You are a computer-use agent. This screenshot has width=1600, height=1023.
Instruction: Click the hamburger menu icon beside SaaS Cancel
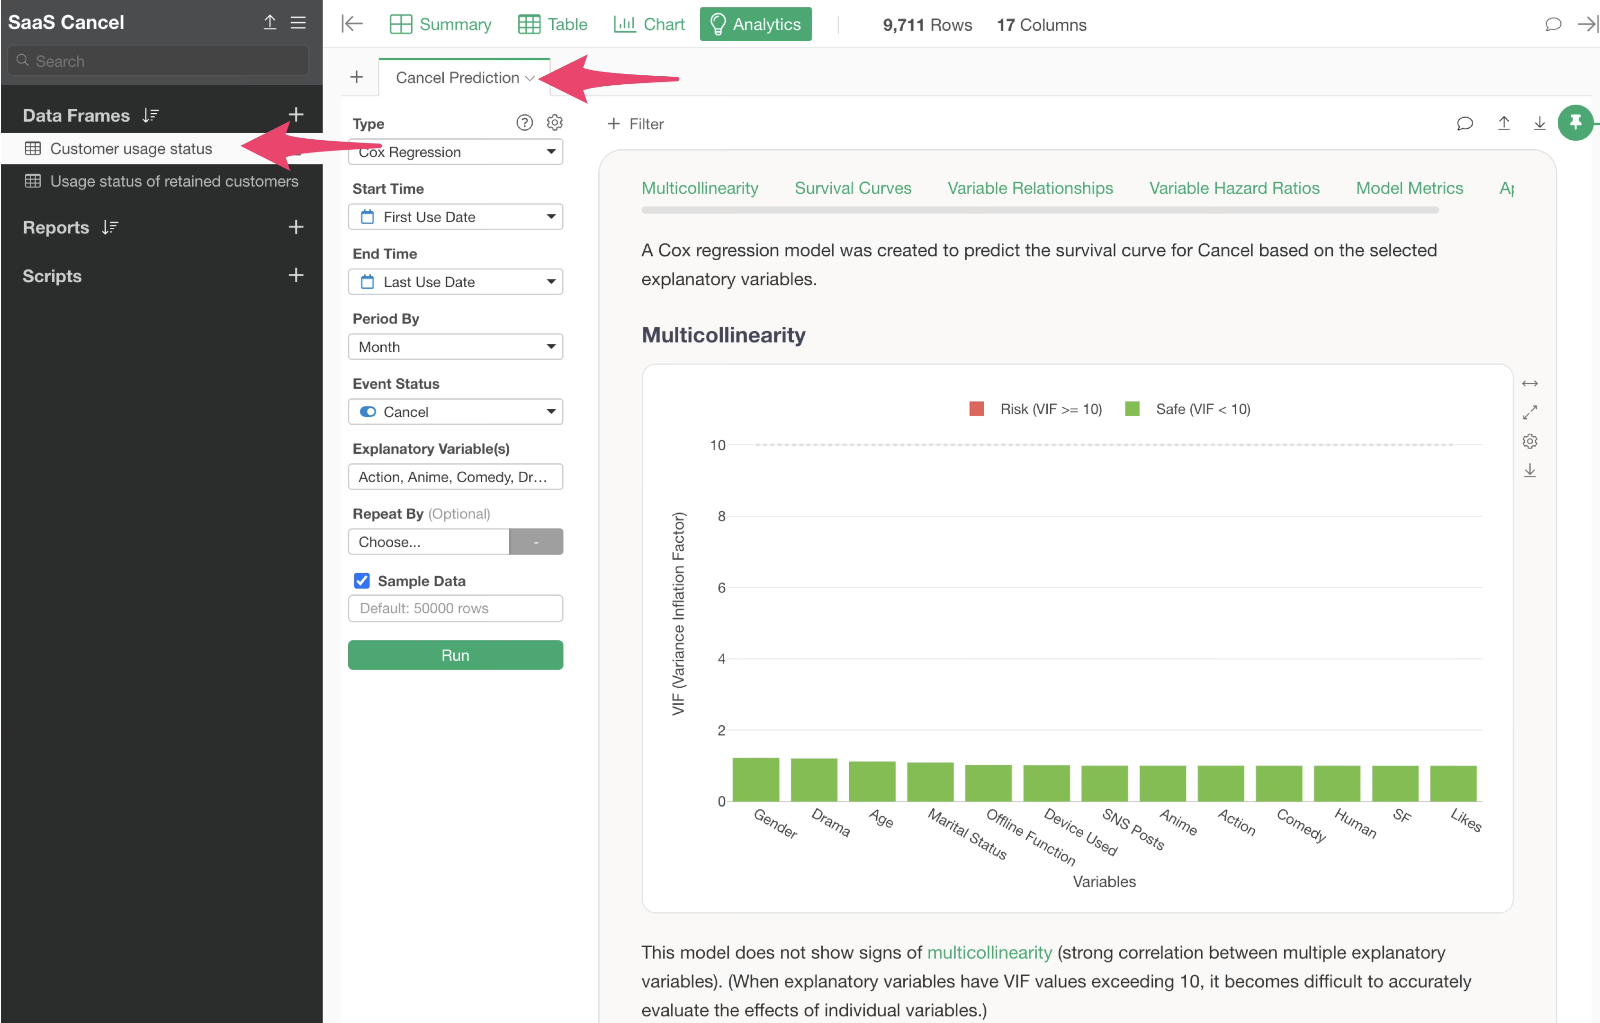point(298,23)
